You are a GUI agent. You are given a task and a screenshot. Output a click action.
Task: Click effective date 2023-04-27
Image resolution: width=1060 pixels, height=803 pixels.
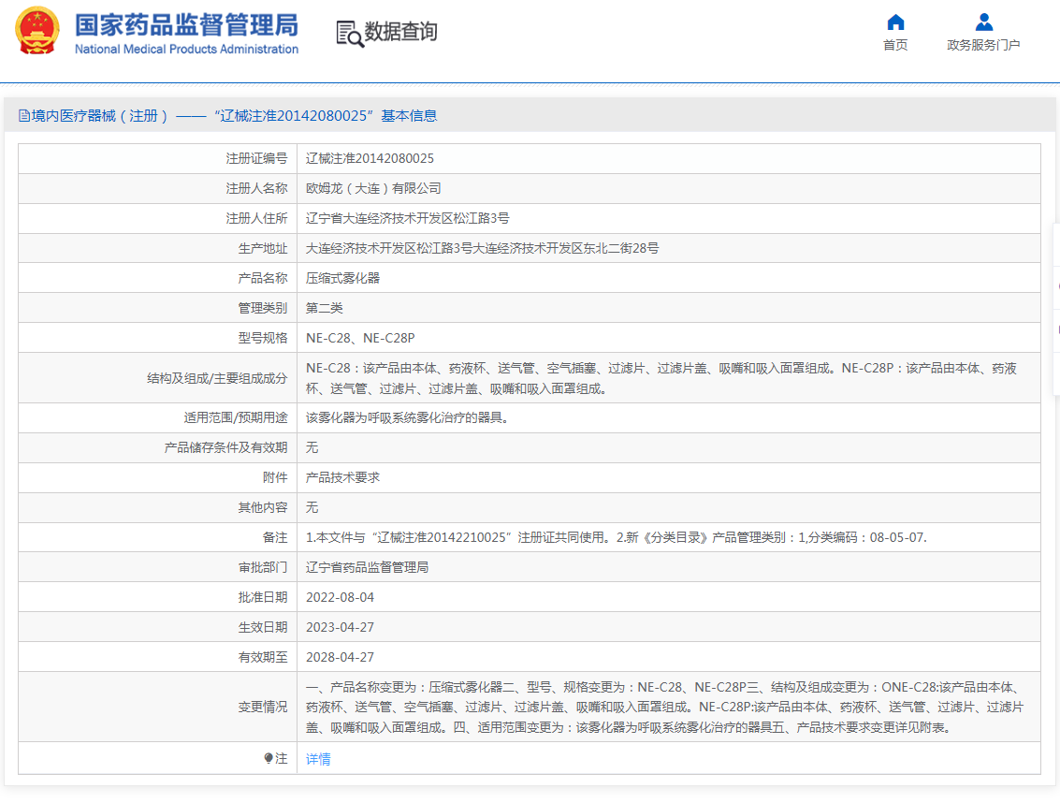[340, 627]
